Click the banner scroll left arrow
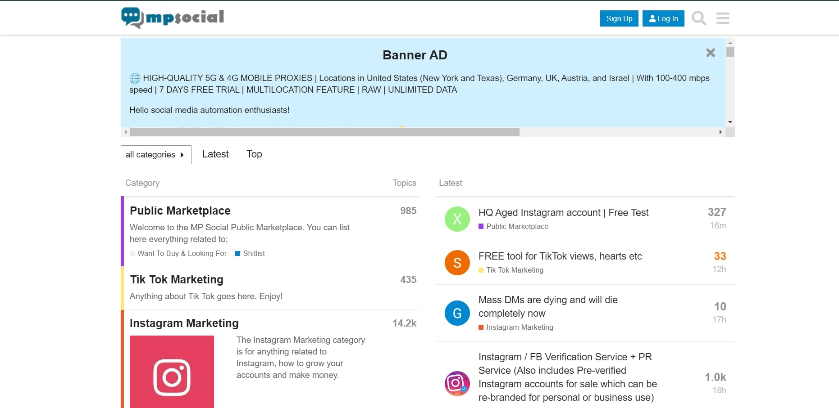The image size is (839, 408). [x=125, y=132]
